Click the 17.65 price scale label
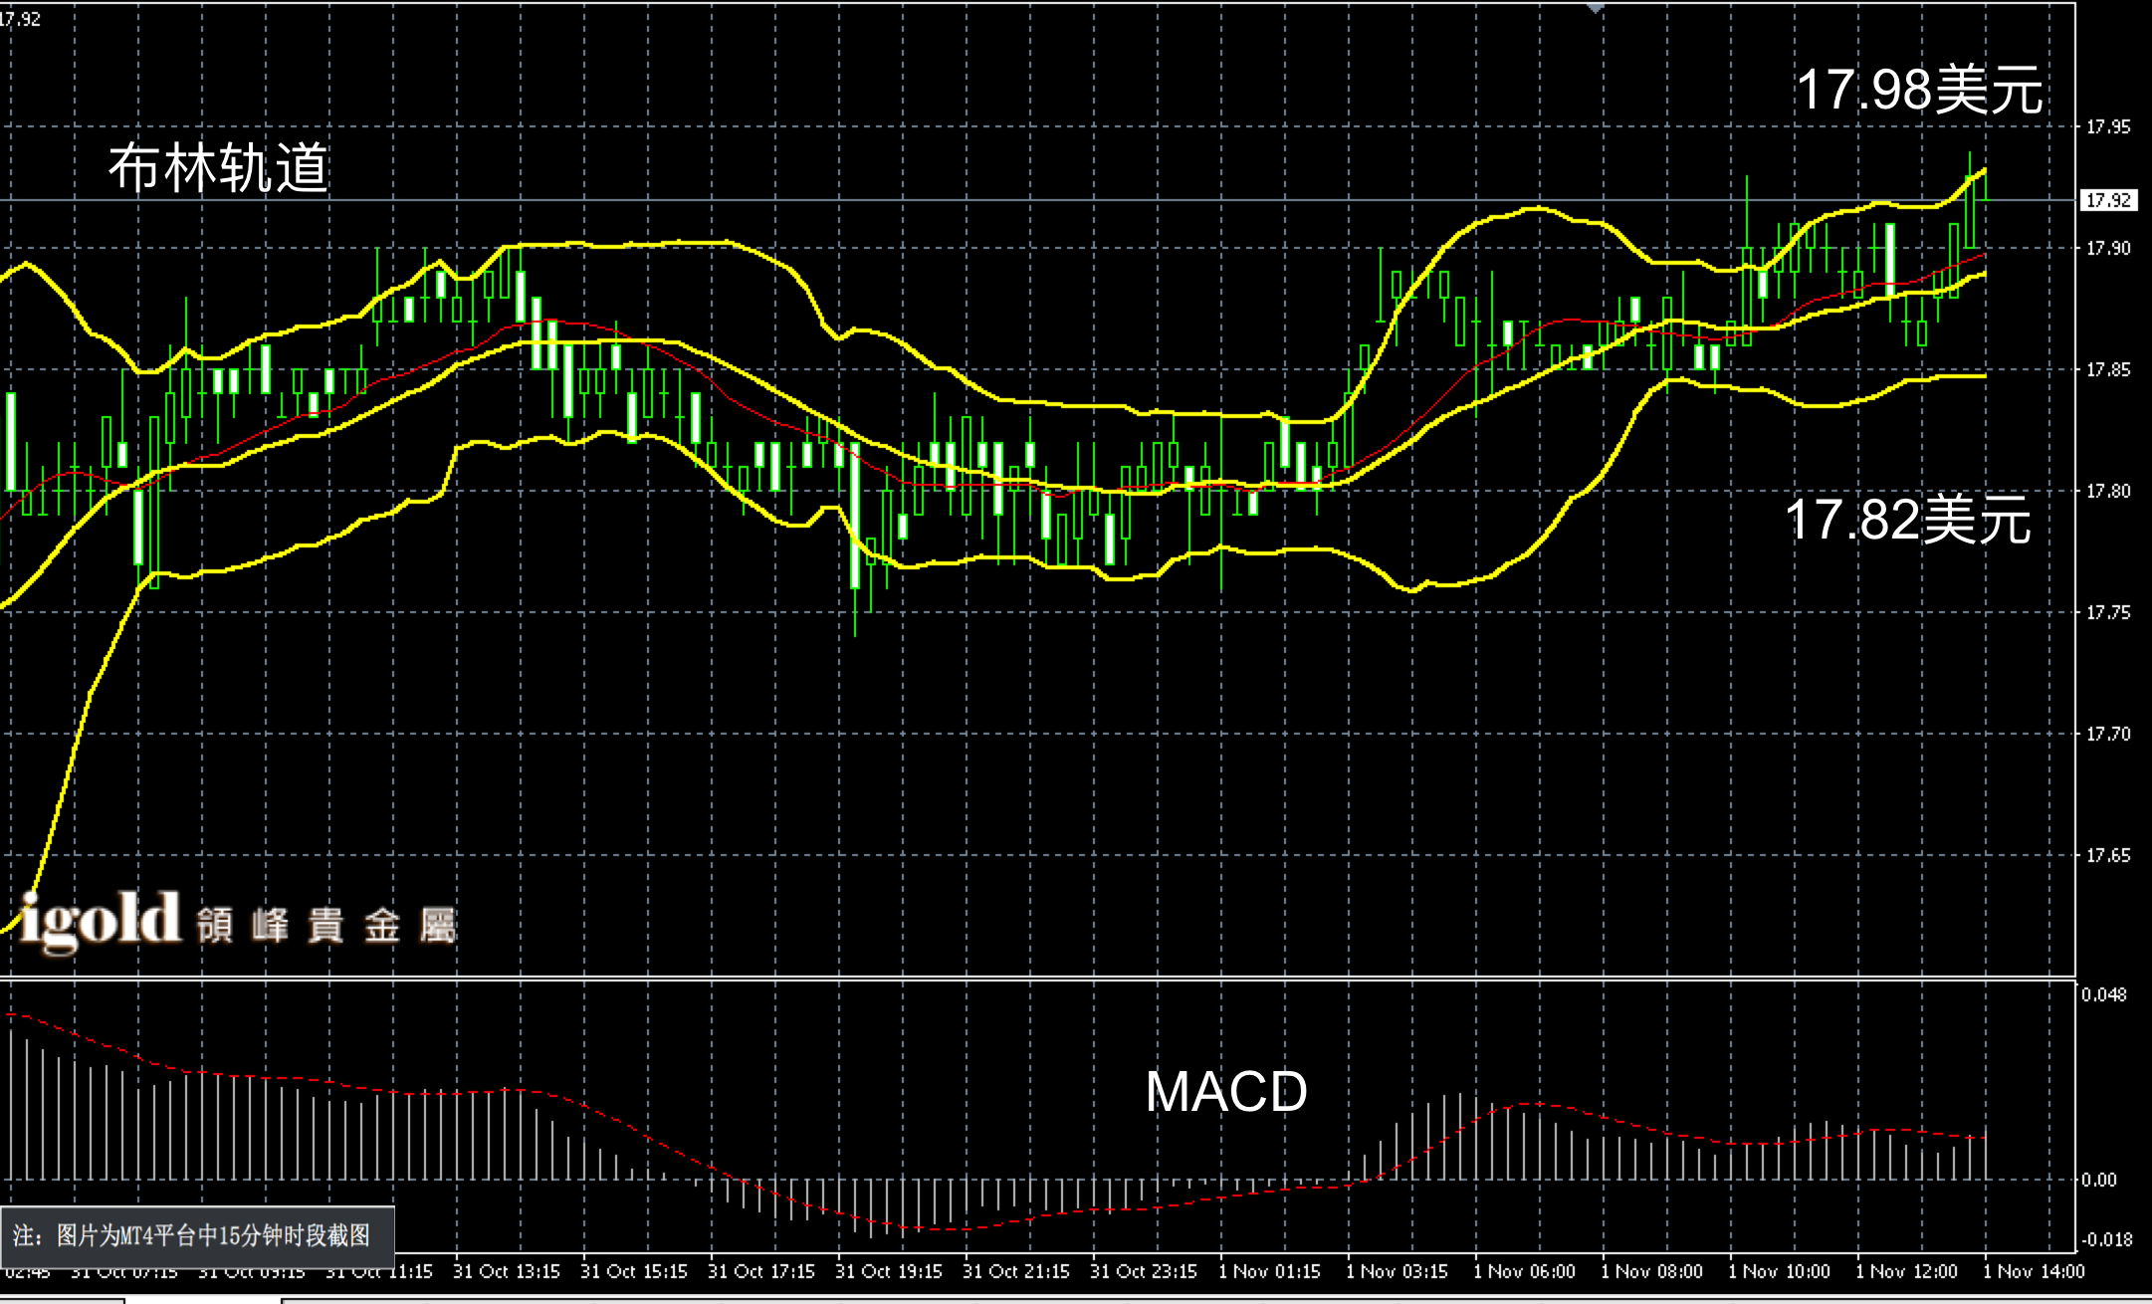Image resolution: width=2152 pixels, height=1304 pixels. (2108, 855)
